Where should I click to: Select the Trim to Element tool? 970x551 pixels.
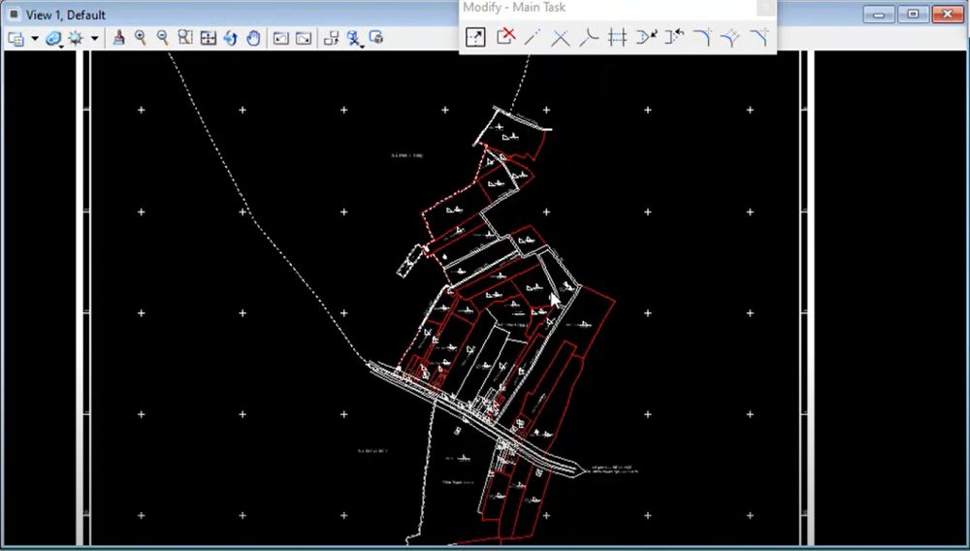589,37
